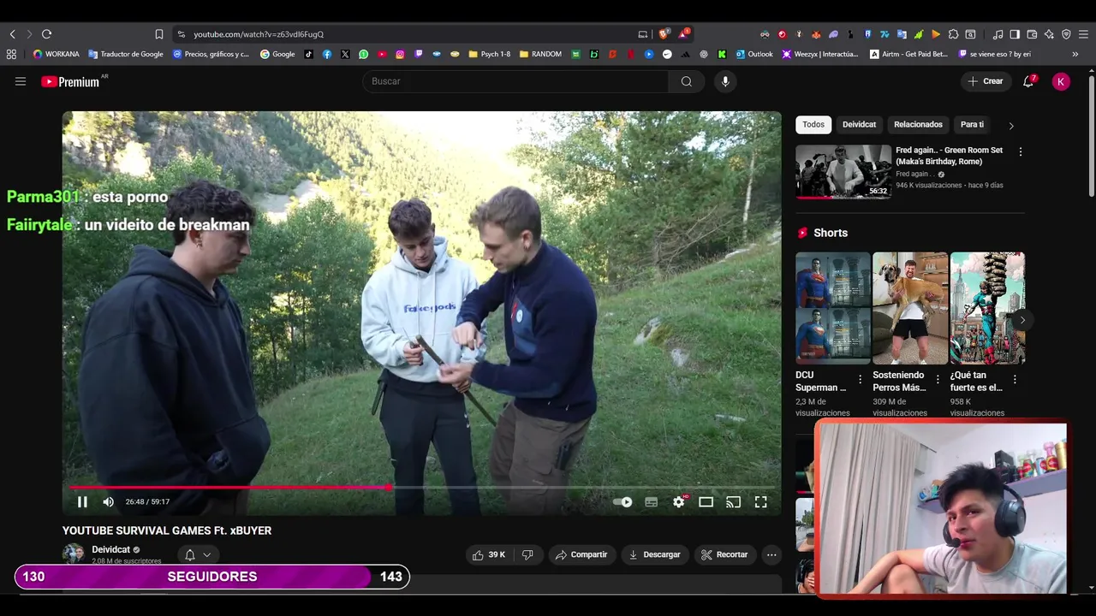Open options for the Fred again video
The width and height of the screenshot is (1096, 616).
[x=1020, y=151]
